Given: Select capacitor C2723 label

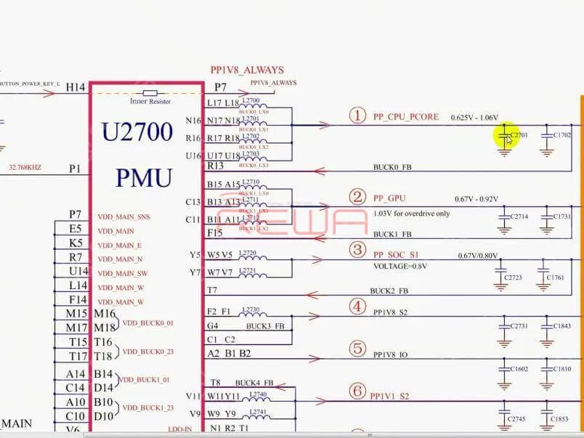Looking at the screenshot, I should point(513,277).
